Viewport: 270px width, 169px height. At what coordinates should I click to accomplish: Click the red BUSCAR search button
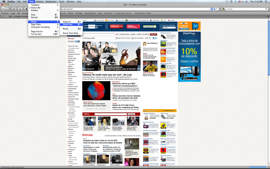pyautogui.click(x=153, y=34)
